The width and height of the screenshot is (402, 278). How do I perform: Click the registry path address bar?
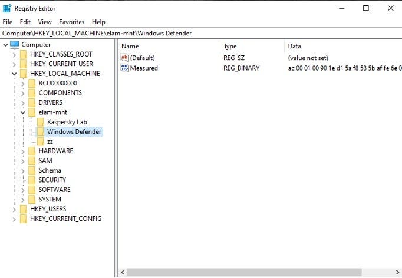coord(201,34)
